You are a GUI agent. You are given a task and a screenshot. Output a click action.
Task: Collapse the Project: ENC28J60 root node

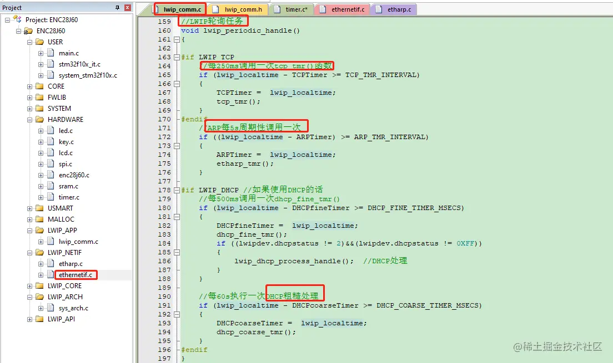point(7,20)
